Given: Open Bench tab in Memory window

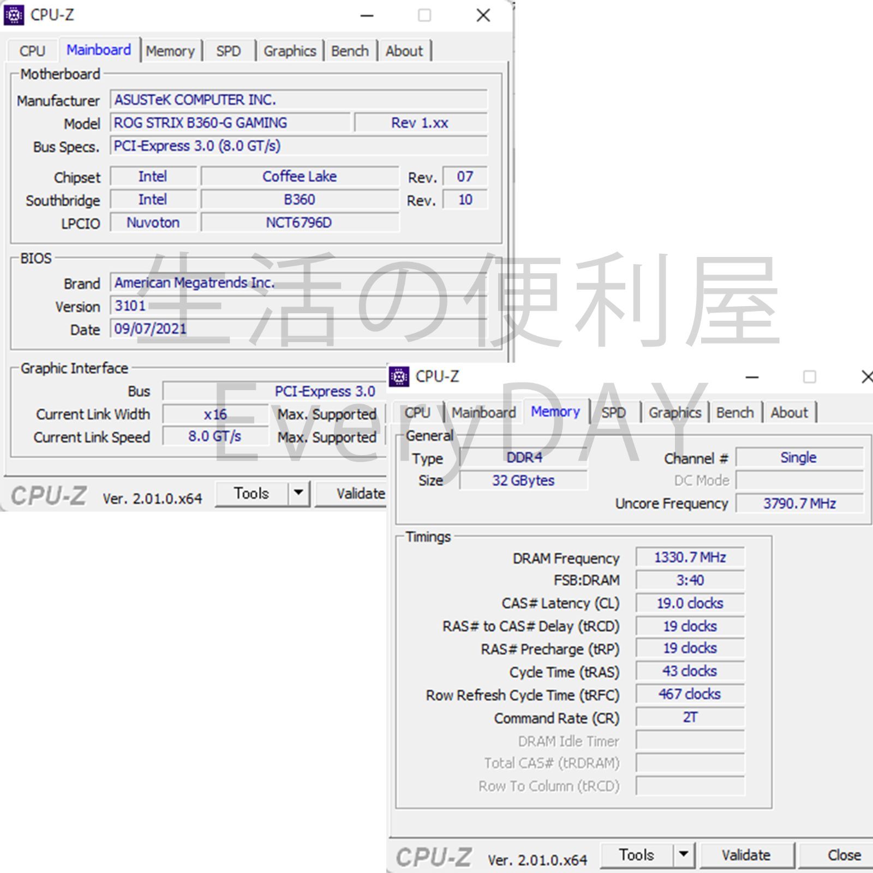Looking at the screenshot, I should 735,412.
